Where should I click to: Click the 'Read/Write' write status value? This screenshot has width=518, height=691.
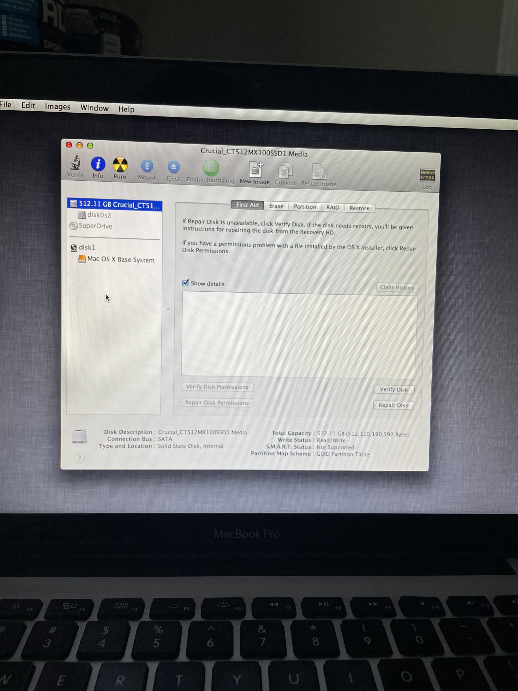point(331,440)
